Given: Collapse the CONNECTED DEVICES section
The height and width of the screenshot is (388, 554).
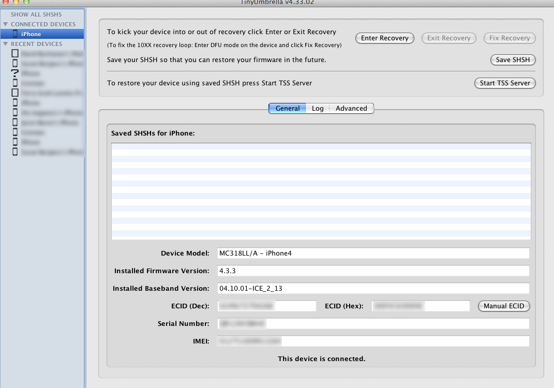Looking at the screenshot, I should (x=5, y=24).
